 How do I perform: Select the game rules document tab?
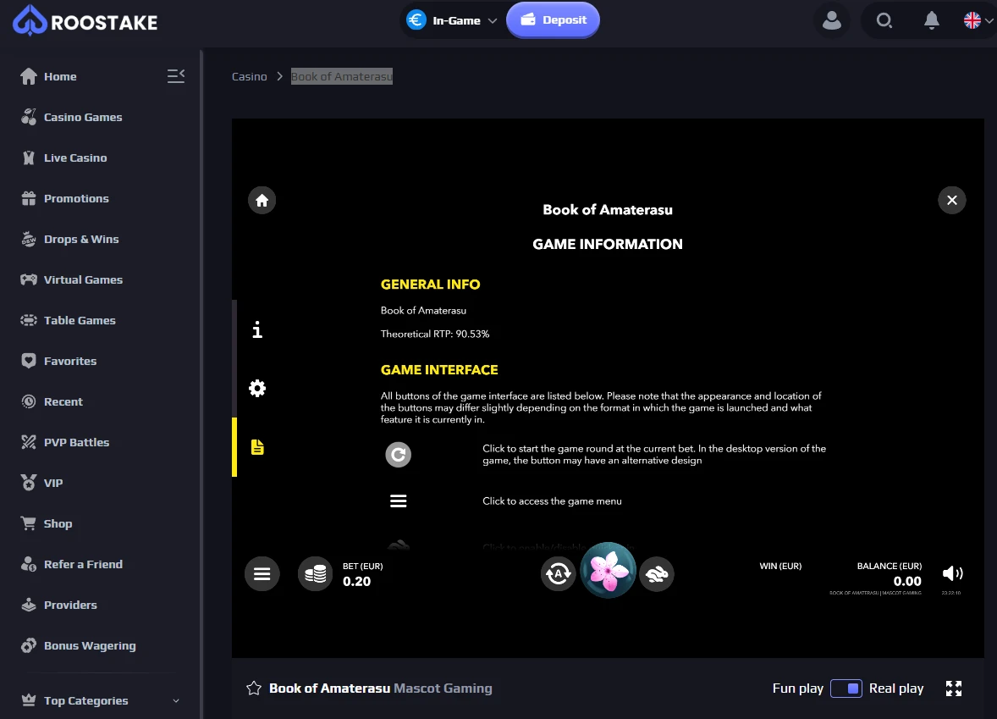[x=257, y=447]
